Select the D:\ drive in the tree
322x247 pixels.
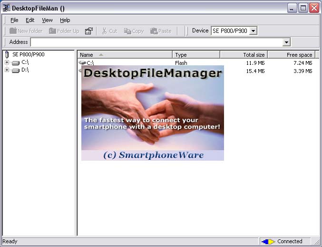(25, 70)
